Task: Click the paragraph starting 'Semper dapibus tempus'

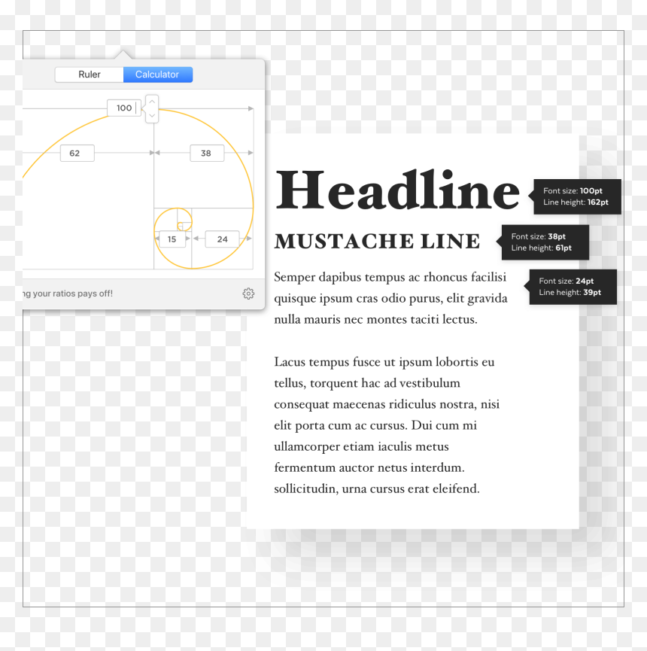Action: (x=390, y=298)
